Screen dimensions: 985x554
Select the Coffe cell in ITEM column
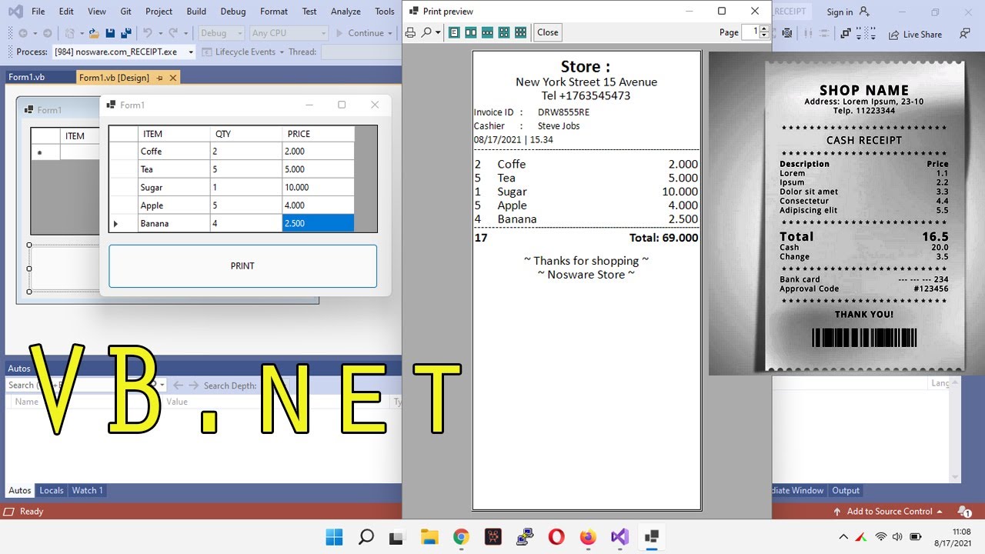click(x=174, y=152)
